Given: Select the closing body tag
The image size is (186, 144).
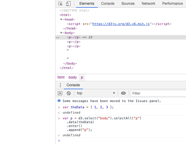Looking at the screenshot, I should point(70,63).
